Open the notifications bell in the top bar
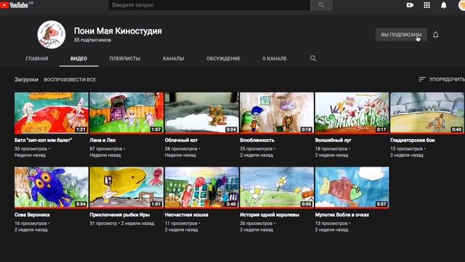The width and height of the screenshot is (465, 262). pyautogui.click(x=444, y=5)
